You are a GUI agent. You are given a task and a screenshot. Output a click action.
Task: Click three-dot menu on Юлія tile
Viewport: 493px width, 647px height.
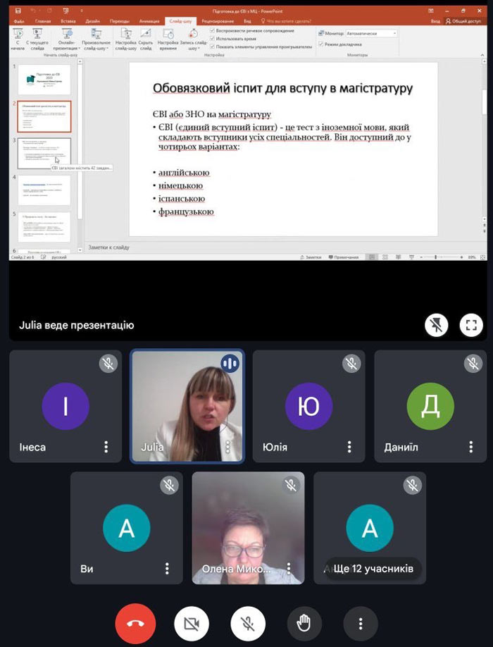pyautogui.click(x=349, y=447)
